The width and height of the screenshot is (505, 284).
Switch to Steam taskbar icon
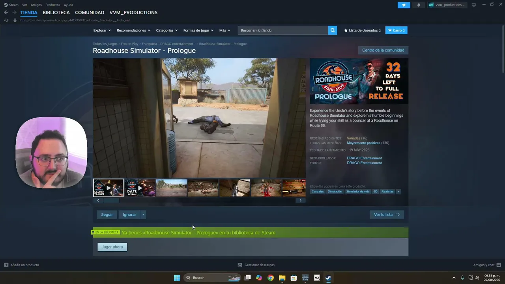tap(328, 278)
